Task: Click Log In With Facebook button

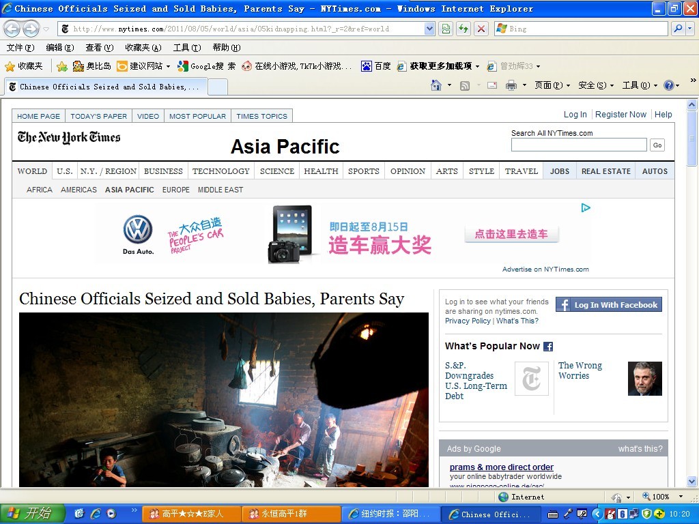Action: tap(608, 305)
